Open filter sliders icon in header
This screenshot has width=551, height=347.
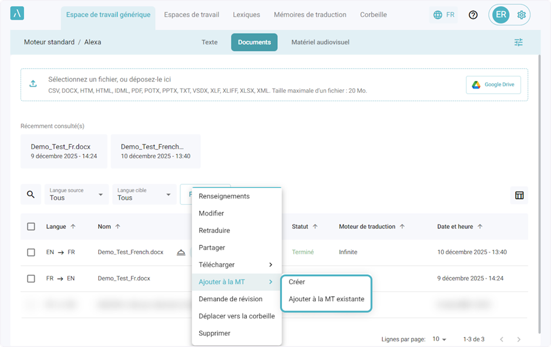click(518, 42)
